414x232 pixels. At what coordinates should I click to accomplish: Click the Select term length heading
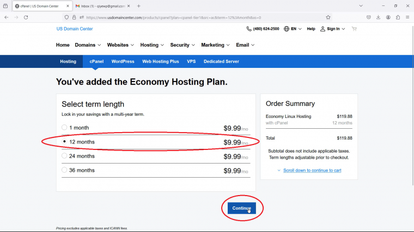pos(93,104)
